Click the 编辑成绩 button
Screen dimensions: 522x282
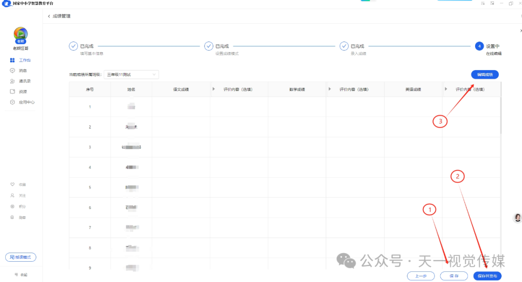tap(484, 74)
